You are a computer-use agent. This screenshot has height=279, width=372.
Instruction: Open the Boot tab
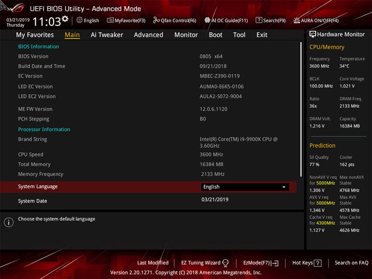[x=215, y=35]
